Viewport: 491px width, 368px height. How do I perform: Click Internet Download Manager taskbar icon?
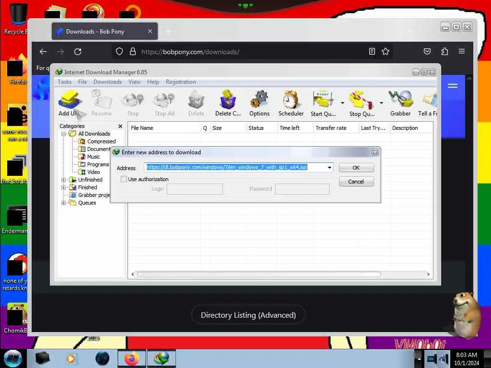[x=161, y=358]
